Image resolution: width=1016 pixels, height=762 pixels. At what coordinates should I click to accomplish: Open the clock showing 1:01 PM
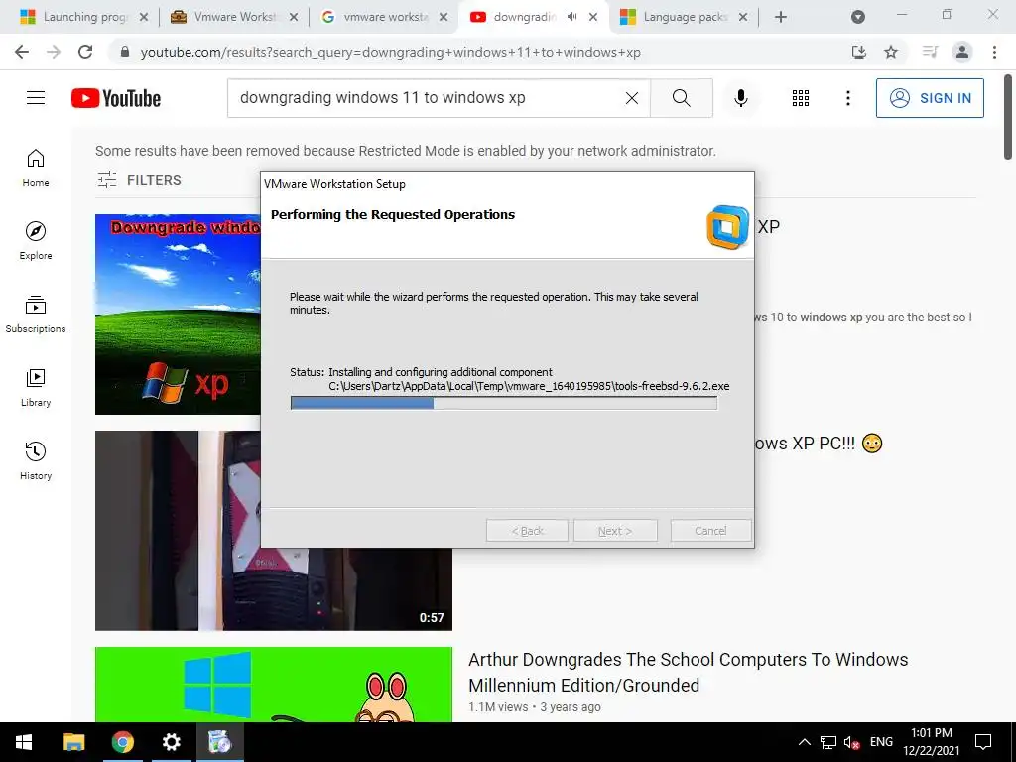pyautogui.click(x=931, y=742)
